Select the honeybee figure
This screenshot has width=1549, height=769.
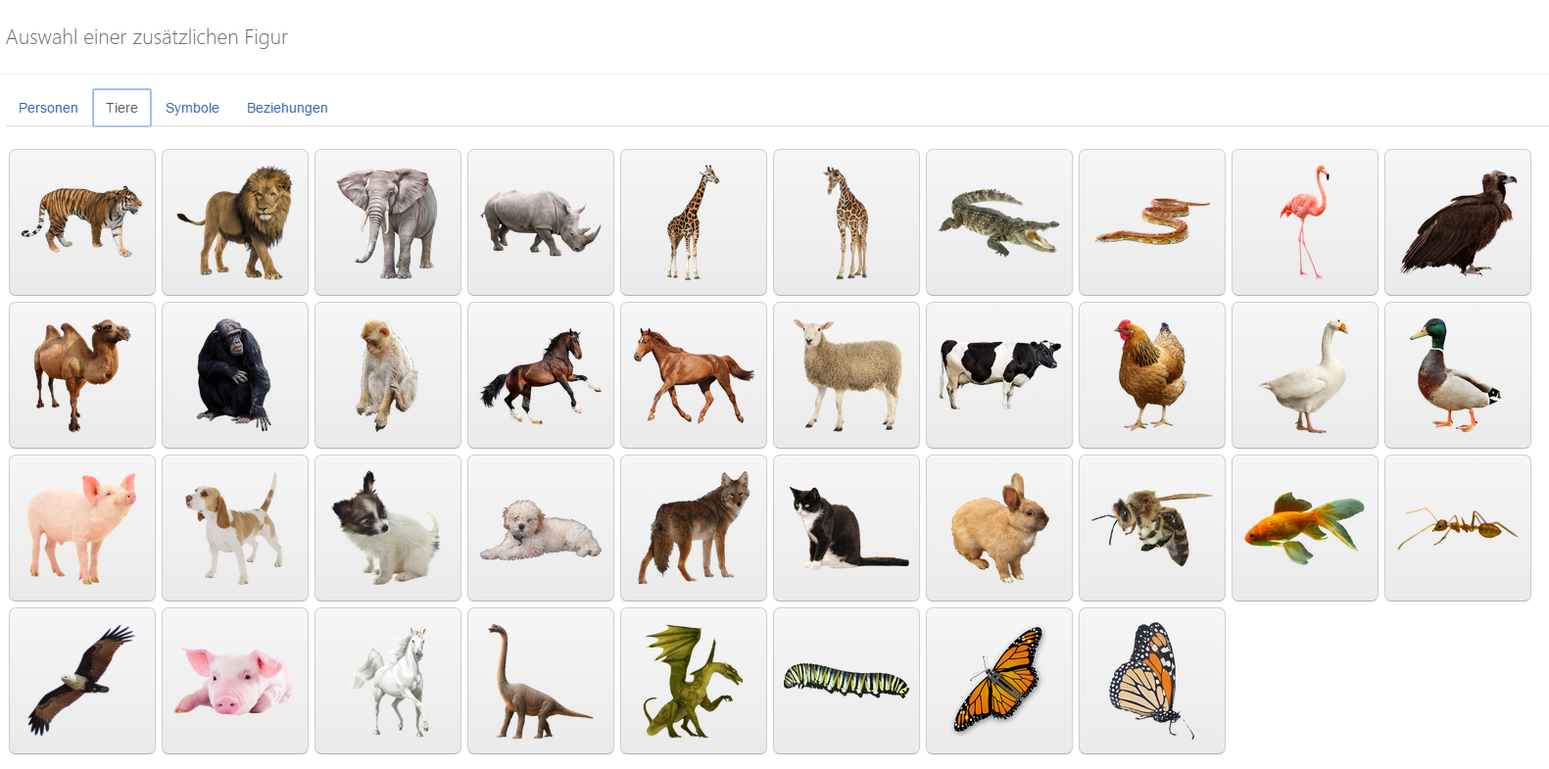[1152, 528]
